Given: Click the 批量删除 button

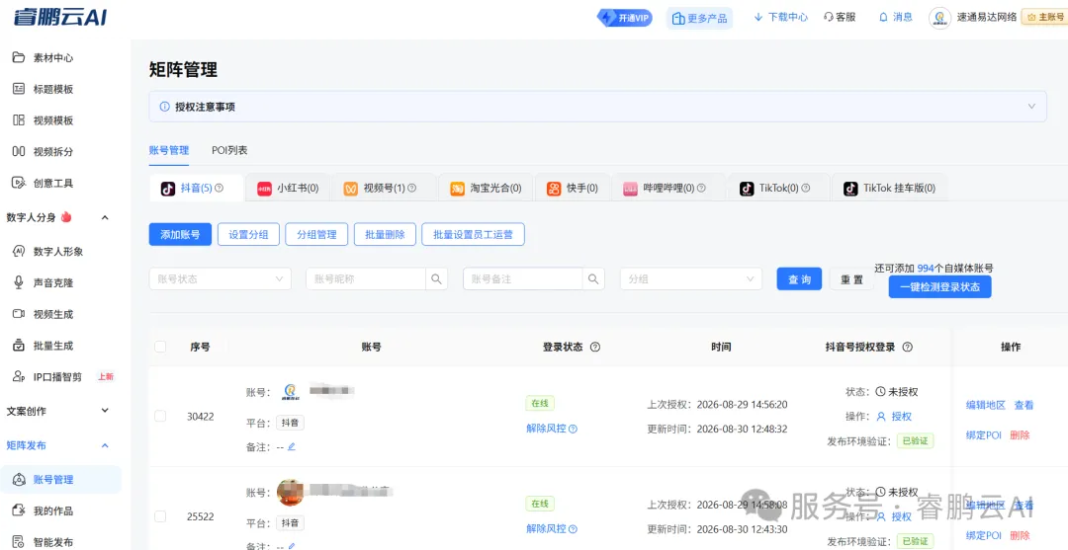Looking at the screenshot, I should 385,235.
